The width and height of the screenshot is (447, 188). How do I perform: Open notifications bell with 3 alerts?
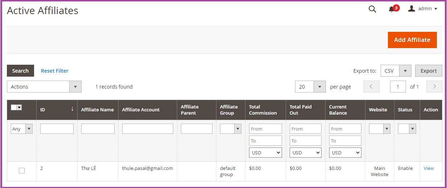[392, 9]
